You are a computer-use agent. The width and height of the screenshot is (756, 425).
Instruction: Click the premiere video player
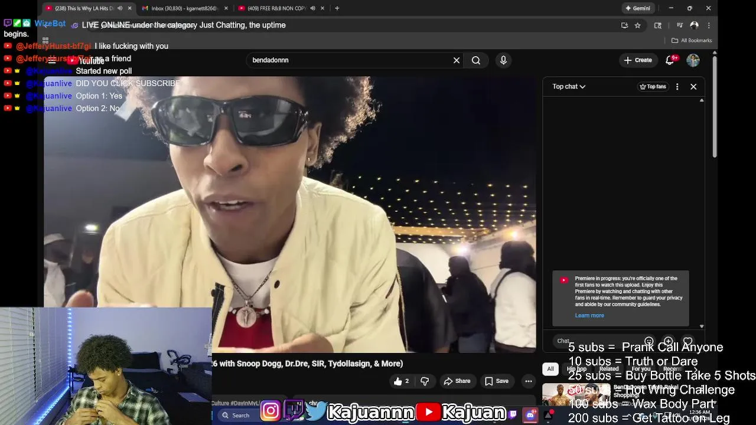coord(289,214)
